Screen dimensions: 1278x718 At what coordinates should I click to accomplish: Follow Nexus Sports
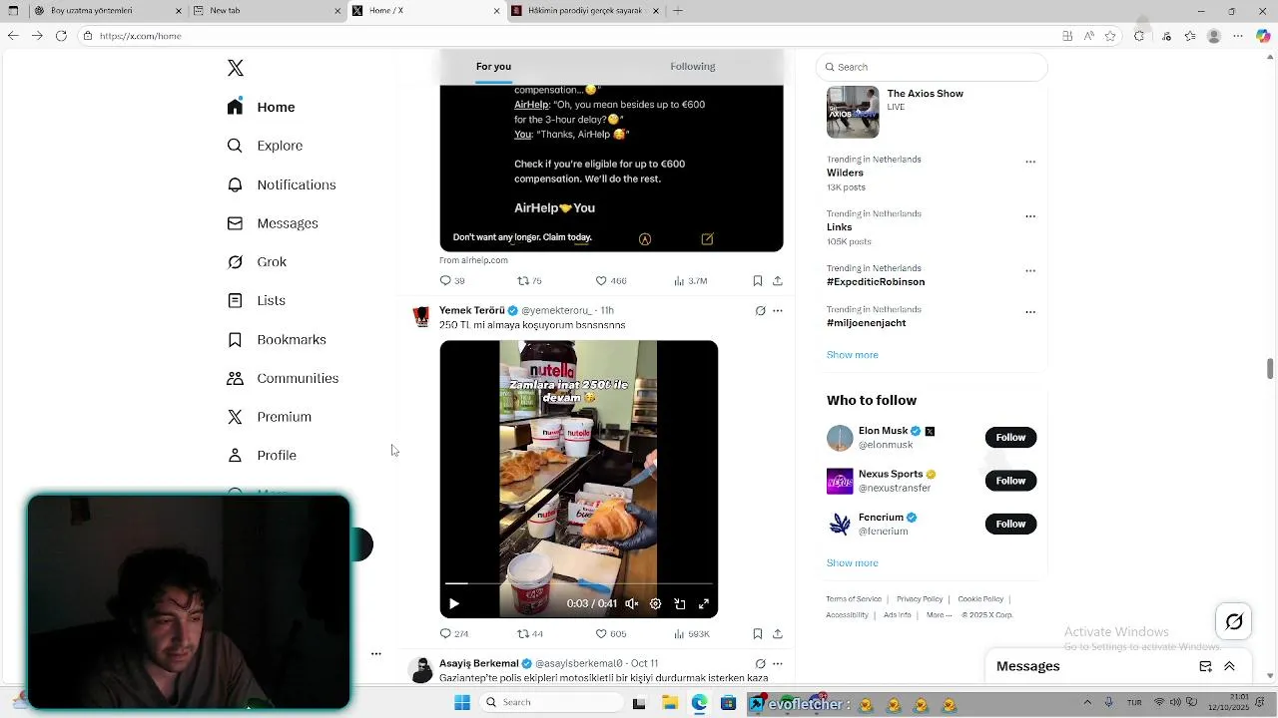click(x=1010, y=481)
